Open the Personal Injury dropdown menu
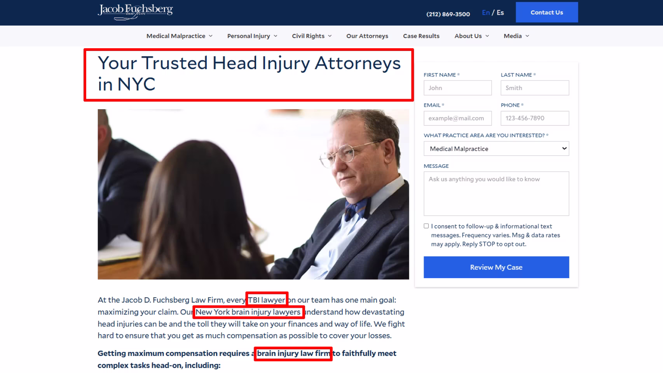The image size is (663, 373). [252, 36]
